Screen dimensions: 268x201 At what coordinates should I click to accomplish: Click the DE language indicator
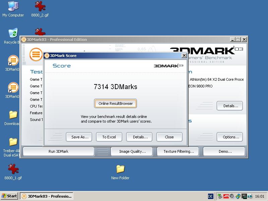tap(210, 196)
